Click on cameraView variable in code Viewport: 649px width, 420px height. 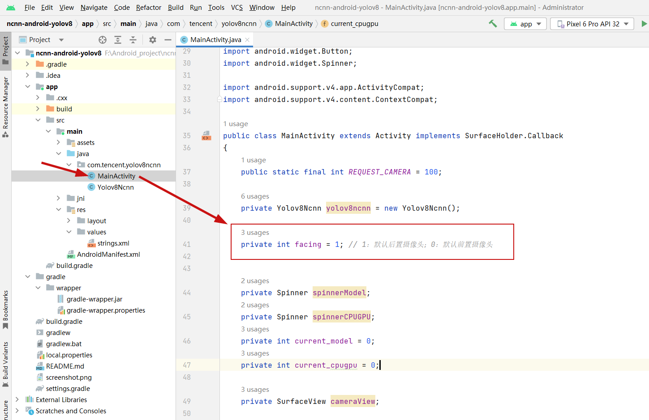click(353, 401)
